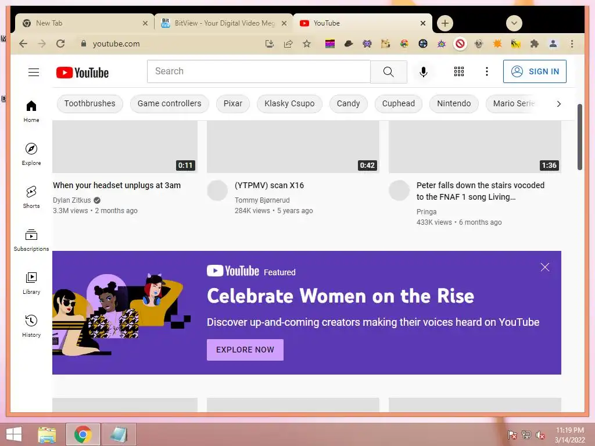The width and height of the screenshot is (595, 446).
Task: Click the black hat extension icon
Action: [349, 44]
